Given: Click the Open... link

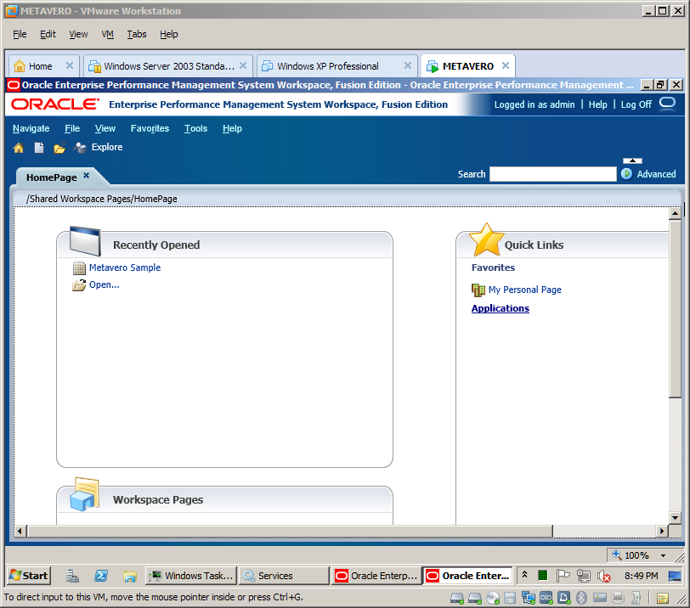Looking at the screenshot, I should pos(105,284).
